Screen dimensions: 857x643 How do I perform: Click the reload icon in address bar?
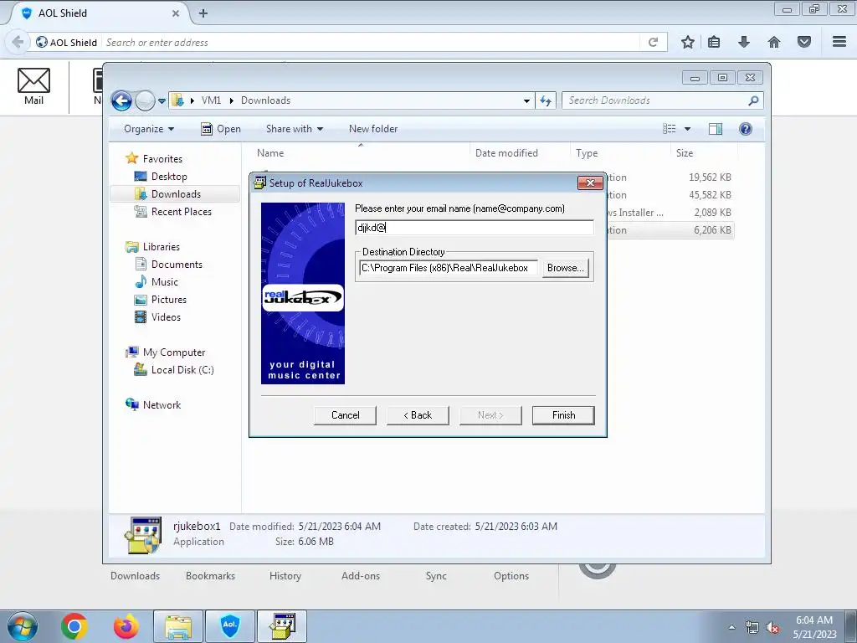pyautogui.click(x=653, y=42)
